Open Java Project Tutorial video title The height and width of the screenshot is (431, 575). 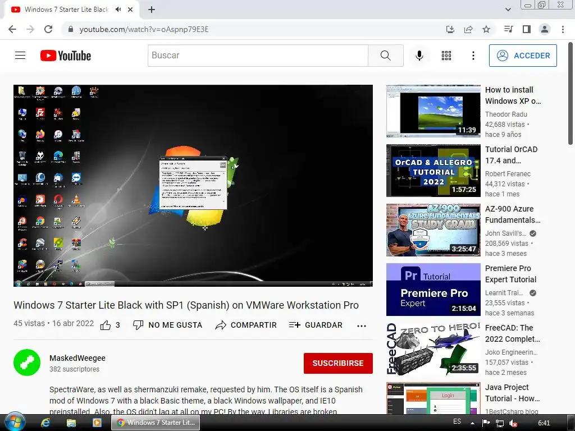tap(512, 392)
